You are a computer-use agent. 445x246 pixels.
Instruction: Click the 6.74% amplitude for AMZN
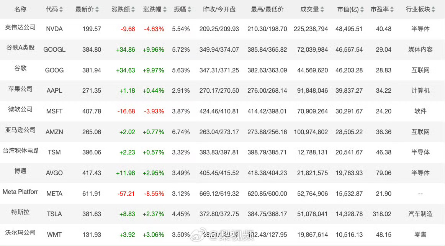pos(181,132)
